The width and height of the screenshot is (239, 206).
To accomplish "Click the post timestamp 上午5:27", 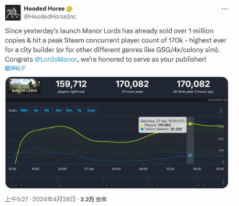I will click(x=17, y=199).
